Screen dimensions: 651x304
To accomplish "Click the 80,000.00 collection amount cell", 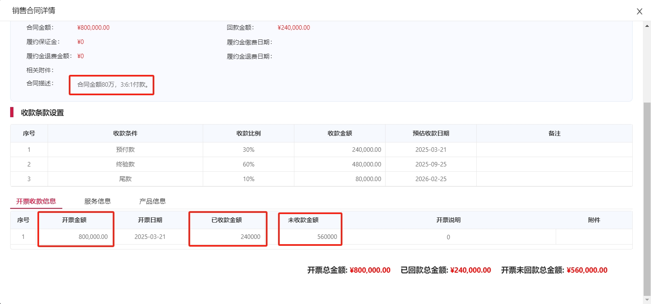I will pyautogui.click(x=340, y=179).
